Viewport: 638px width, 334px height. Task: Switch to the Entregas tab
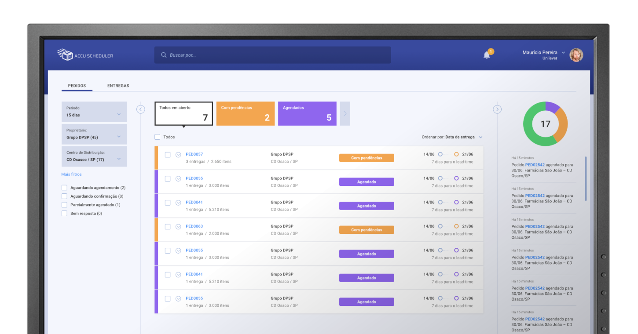click(x=118, y=86)
